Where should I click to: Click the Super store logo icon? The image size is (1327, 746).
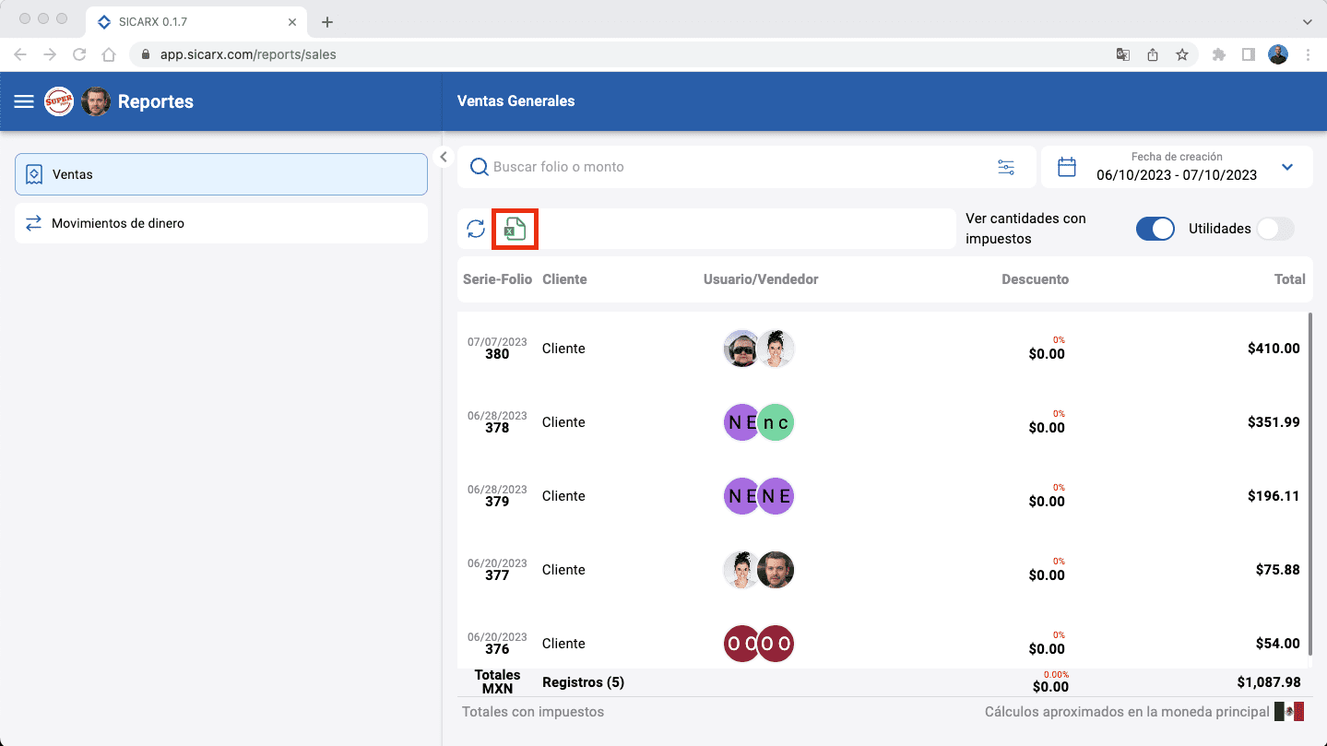[59, 101]
